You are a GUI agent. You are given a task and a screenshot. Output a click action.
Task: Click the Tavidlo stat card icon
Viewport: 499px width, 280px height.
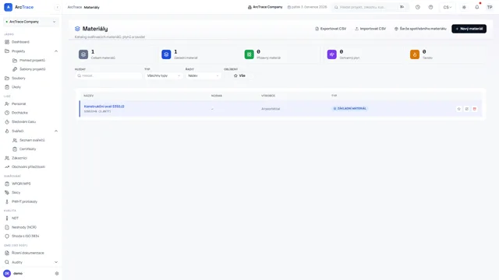point(415,54)
